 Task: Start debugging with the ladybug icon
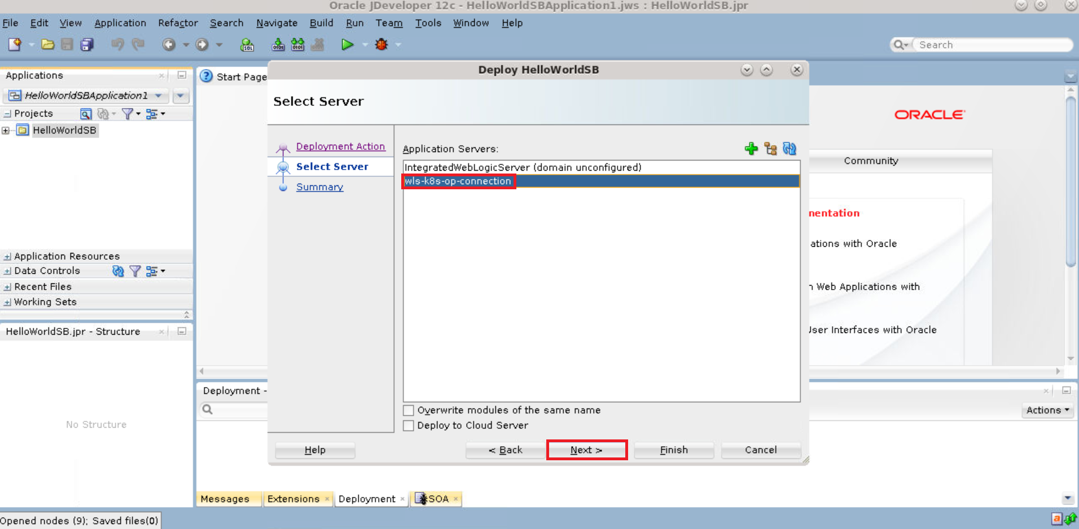381,45
